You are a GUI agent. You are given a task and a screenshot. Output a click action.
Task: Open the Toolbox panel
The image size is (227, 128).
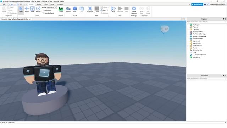pyautogui.click(x=68, y=10)
